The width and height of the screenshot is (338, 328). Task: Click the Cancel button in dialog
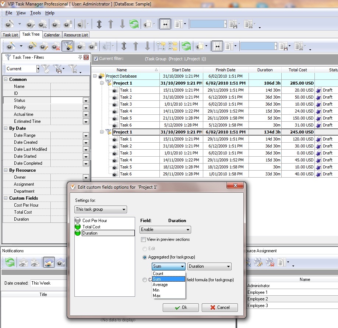pos(219,307)
